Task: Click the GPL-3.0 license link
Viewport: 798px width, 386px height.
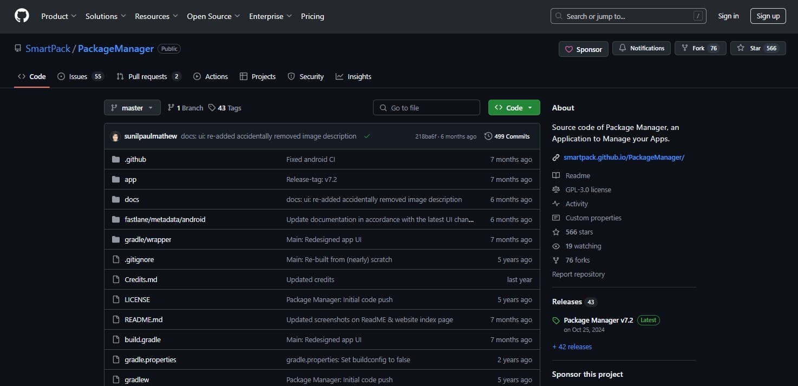Action: point(581,189)
